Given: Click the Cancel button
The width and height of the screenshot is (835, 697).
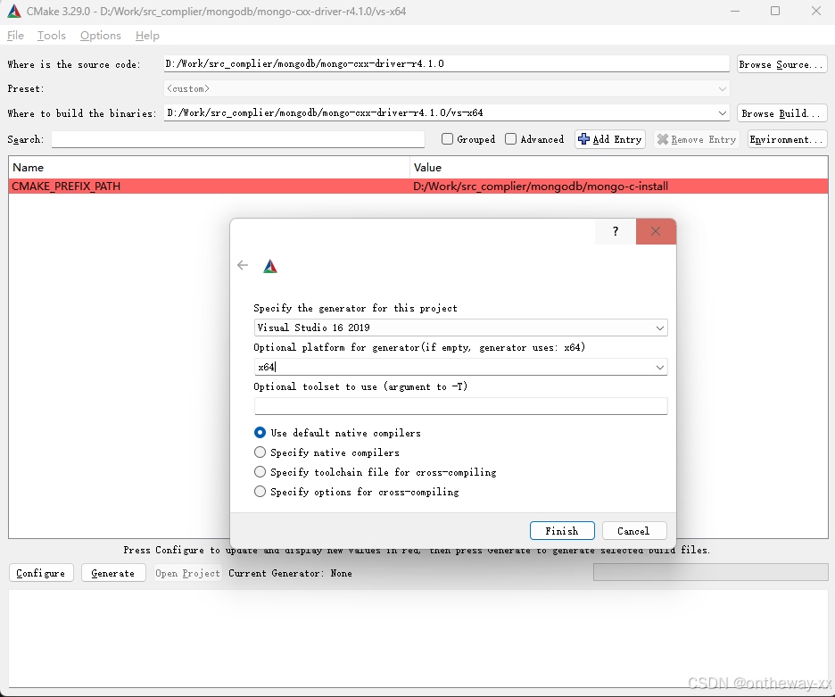Looking at the screenshot, I should [x=633, y=531].
